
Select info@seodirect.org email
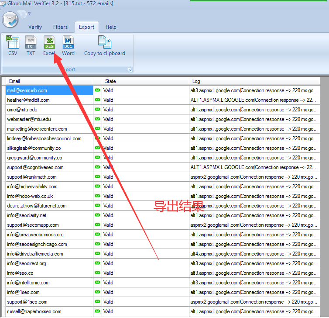click(x=49, y=263)
